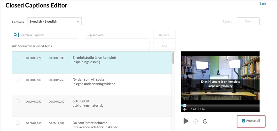
Task: Edit caption text 'och digitalt utbildningsmaterial.'
Action: point(88,103)
